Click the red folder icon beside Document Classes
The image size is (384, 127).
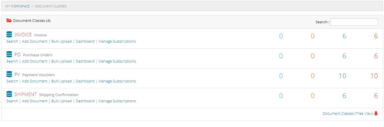(9, 20)
